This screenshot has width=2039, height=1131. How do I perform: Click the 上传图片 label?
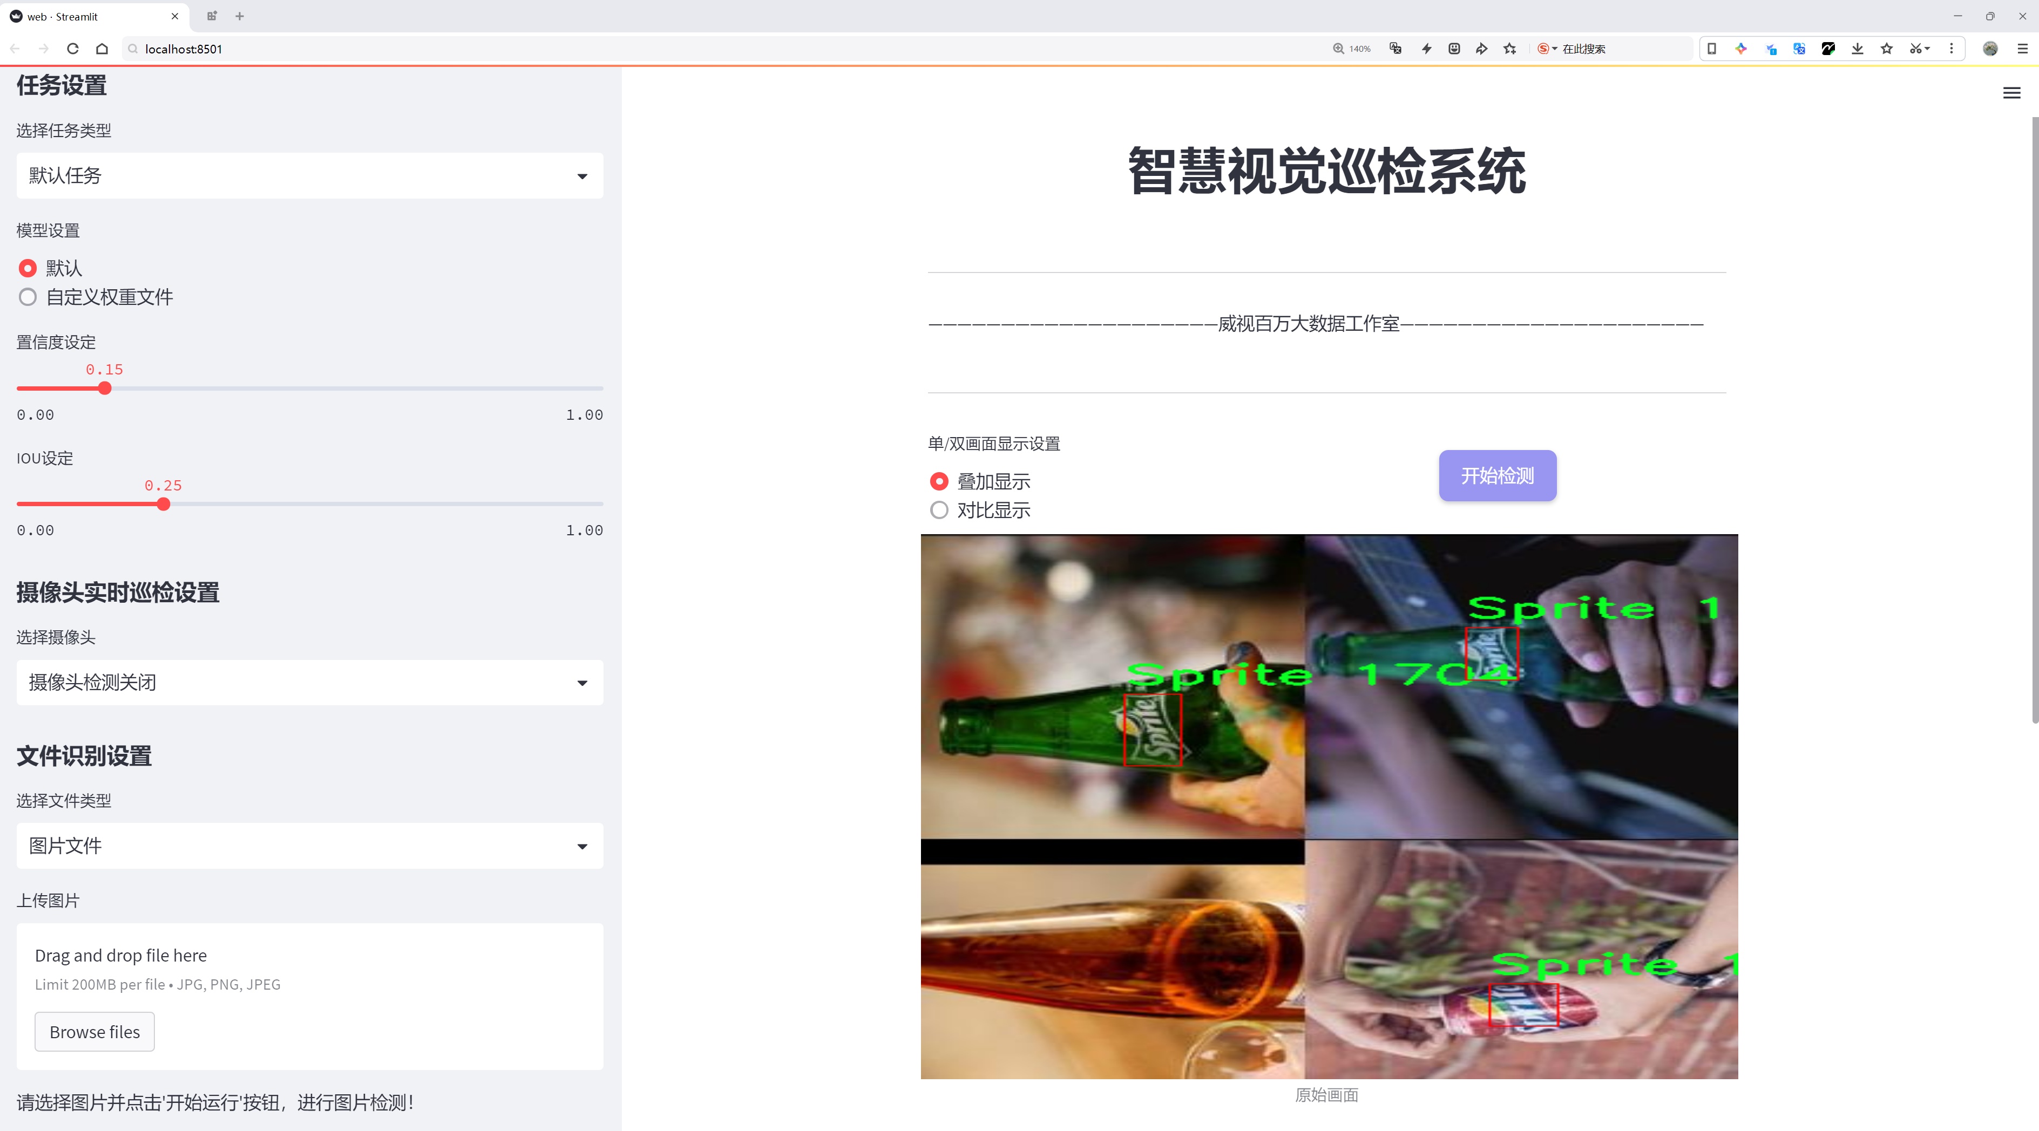pos(48,901)
